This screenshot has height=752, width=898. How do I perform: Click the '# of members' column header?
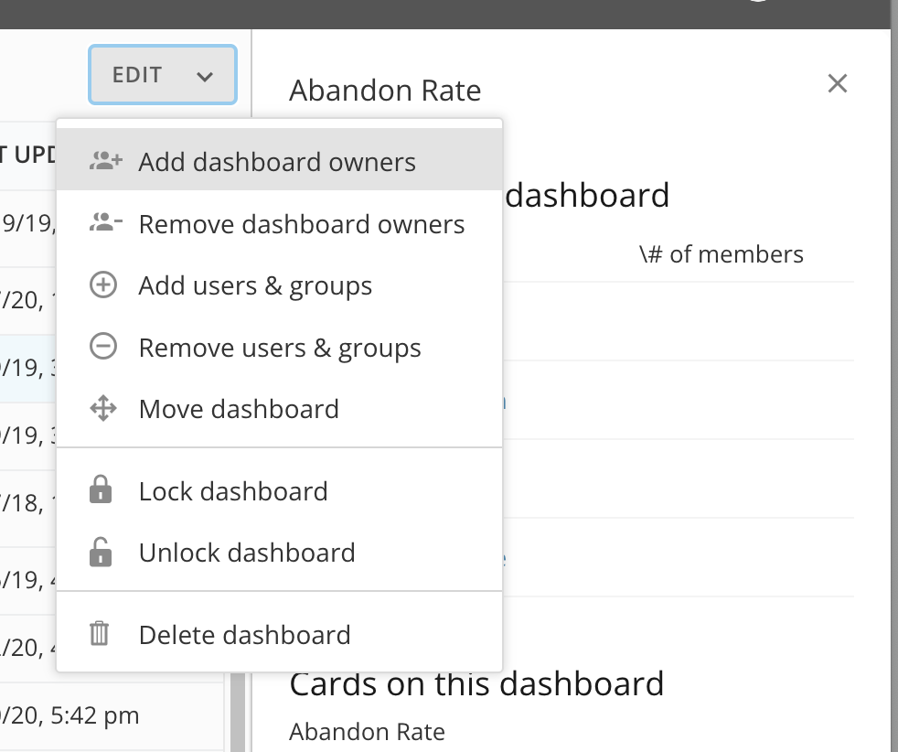click(x=722, y=254)
